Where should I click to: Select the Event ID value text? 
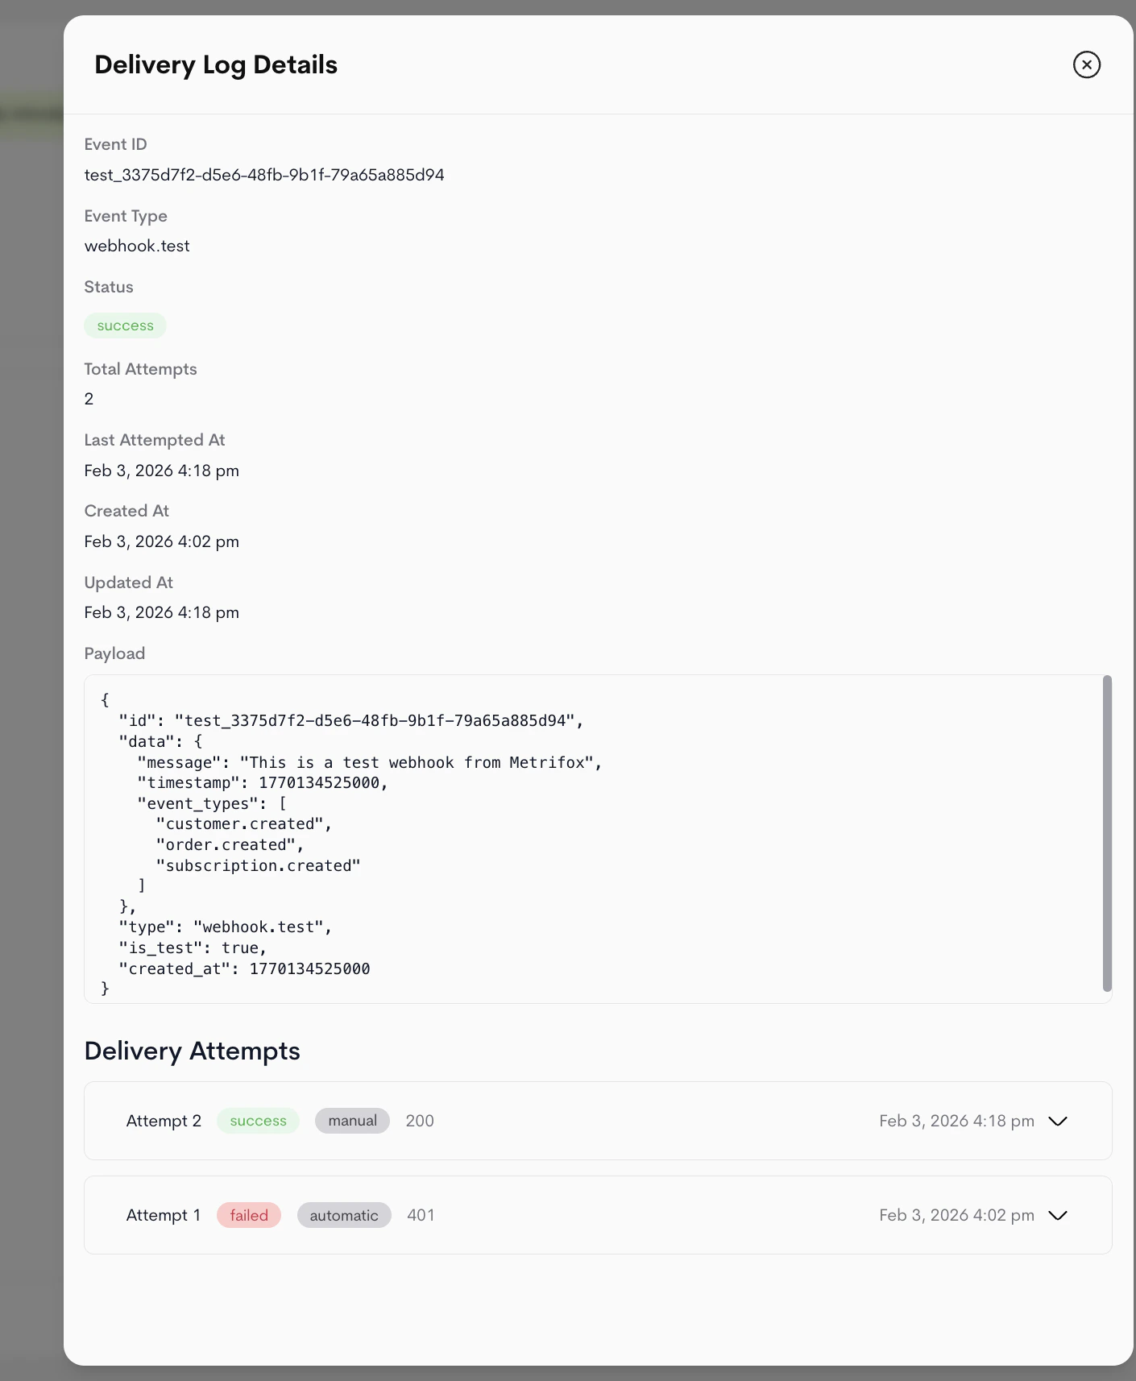264,174
